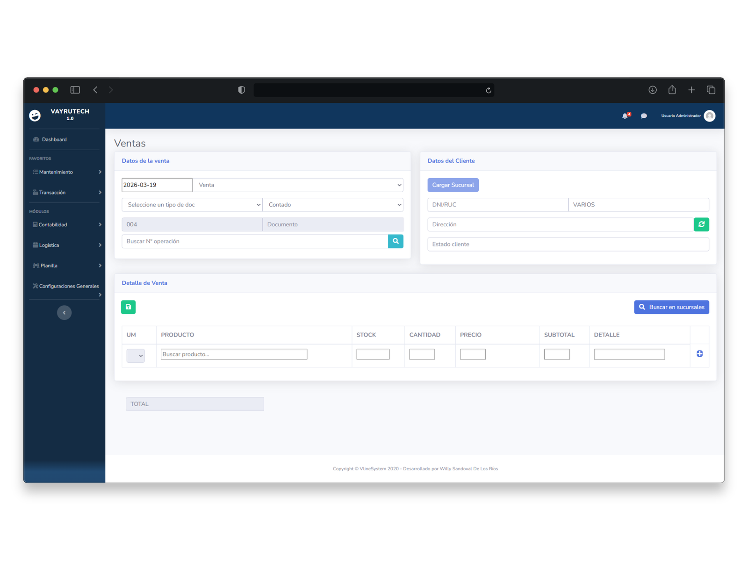Open Dashboard in the sidebar
This screenshot has height=561, width=748.
(54, 139)
